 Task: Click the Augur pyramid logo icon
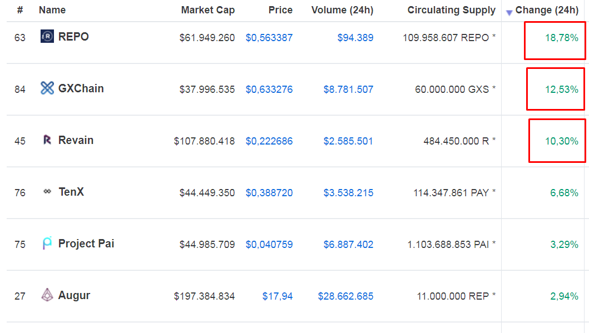point(47,295)
